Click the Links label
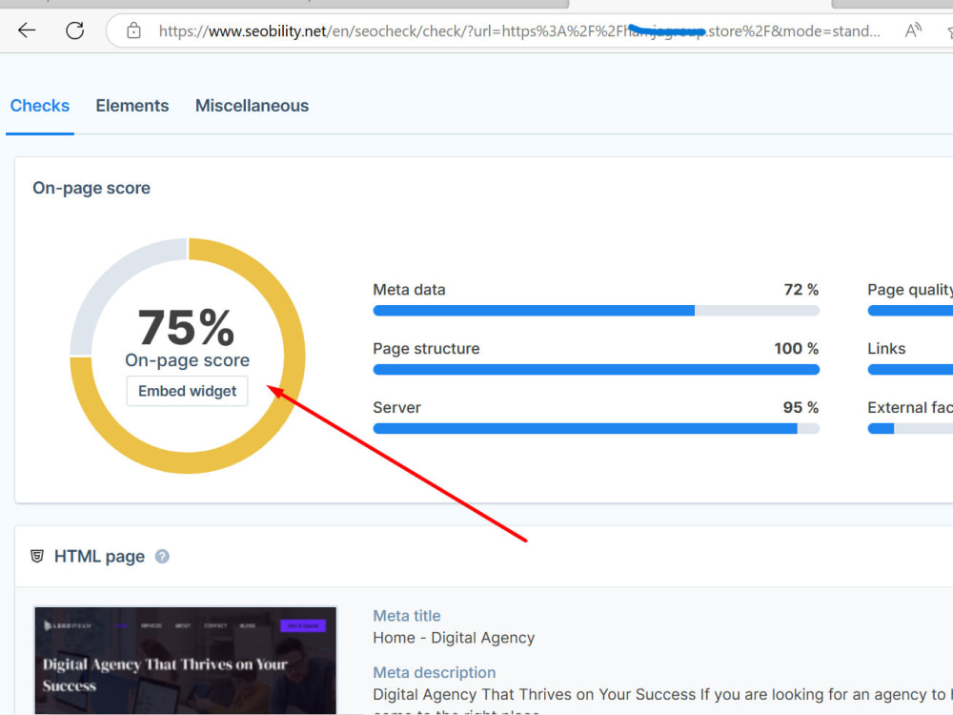The width and height of the screenshot is (953, 715). pyautogui.click(x=886, y=348)
